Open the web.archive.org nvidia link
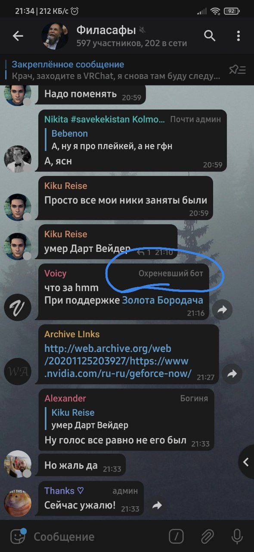 coord(118,361)
